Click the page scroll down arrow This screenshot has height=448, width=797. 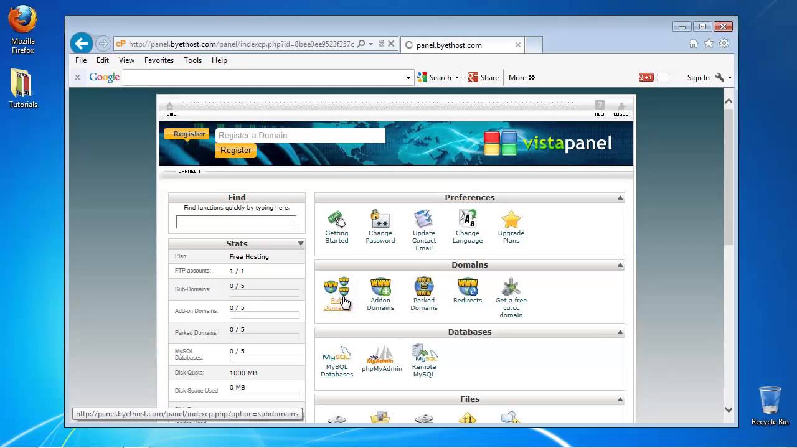tap(729, 409)
